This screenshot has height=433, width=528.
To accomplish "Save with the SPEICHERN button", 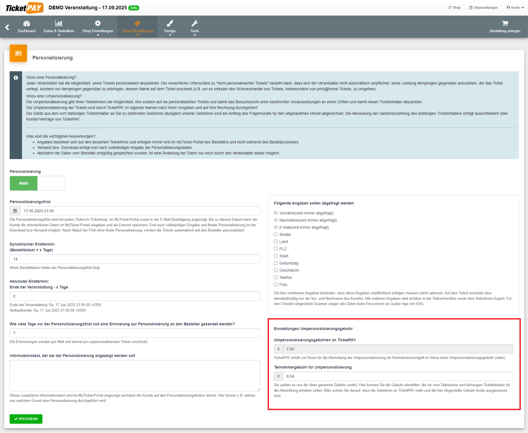I will (x=26, y=419).
